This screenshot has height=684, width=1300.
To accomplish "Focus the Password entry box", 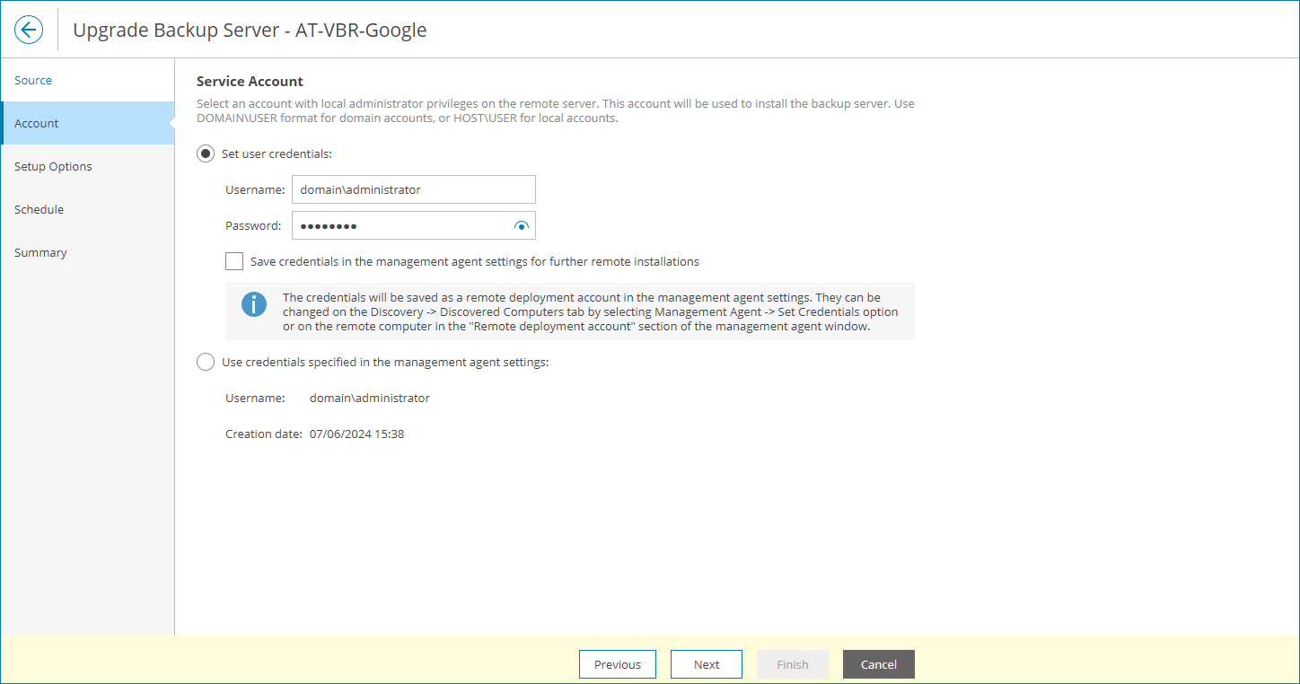I will (404, 225).
